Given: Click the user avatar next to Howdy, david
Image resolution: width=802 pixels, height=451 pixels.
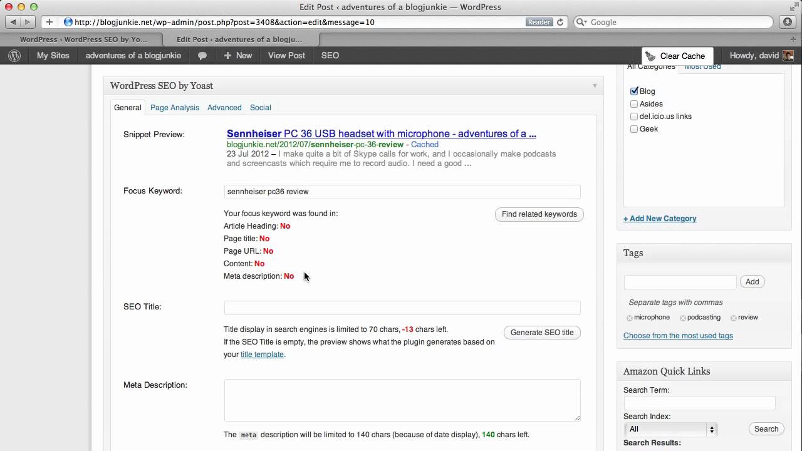Looking at the screenshot, I should [788, 55].
